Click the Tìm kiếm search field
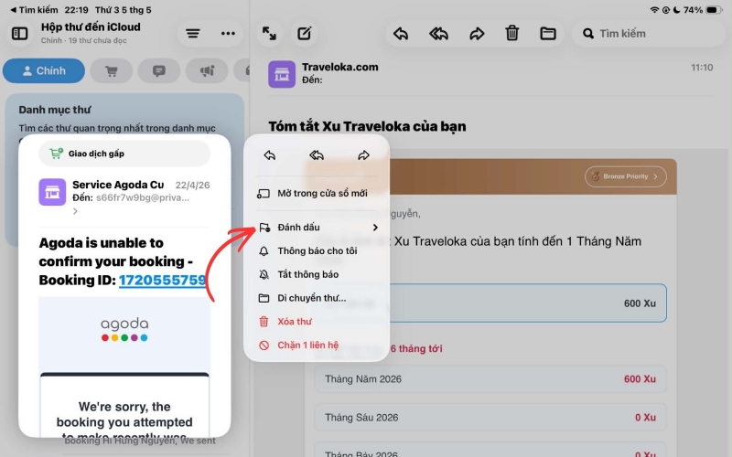The width and height of the screenshot is (732, 457). (x=649, y=34)
